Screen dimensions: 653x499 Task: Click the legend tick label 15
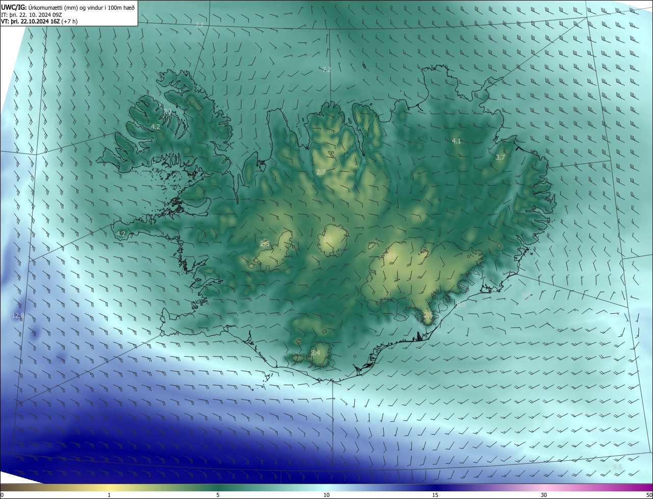coord(435,495)
